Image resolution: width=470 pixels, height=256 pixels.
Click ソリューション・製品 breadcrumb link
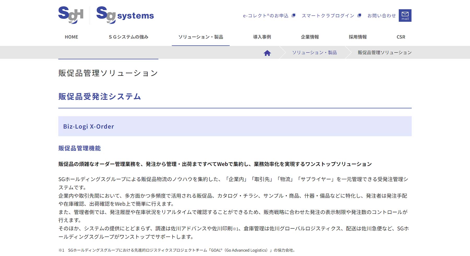[x=314, y=53]
